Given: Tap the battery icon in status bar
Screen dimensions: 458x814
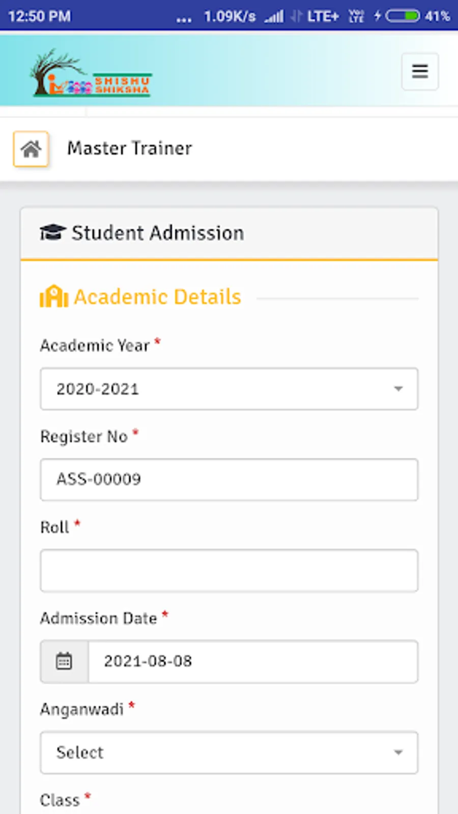Looking at the screenshot, I should (402, 16).
